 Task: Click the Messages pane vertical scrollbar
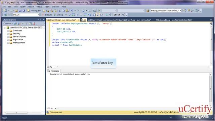point(211,89)
